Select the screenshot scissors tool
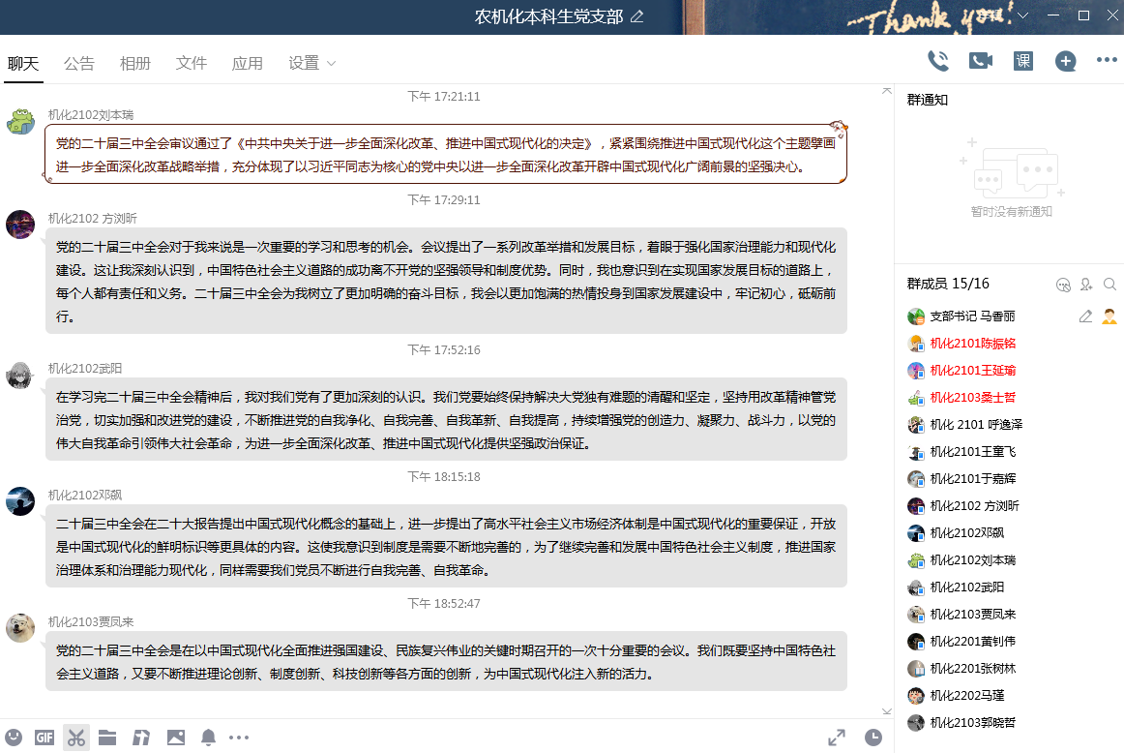Viewport: 1124px width, 753px height. 74,737
